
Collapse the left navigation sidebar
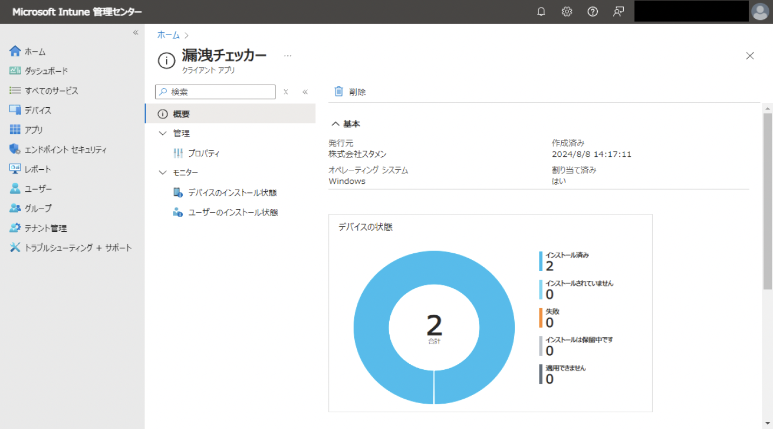[136, 33]
